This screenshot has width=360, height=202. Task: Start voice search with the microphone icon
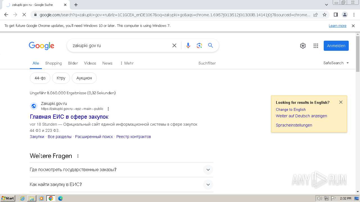point(188,45)
